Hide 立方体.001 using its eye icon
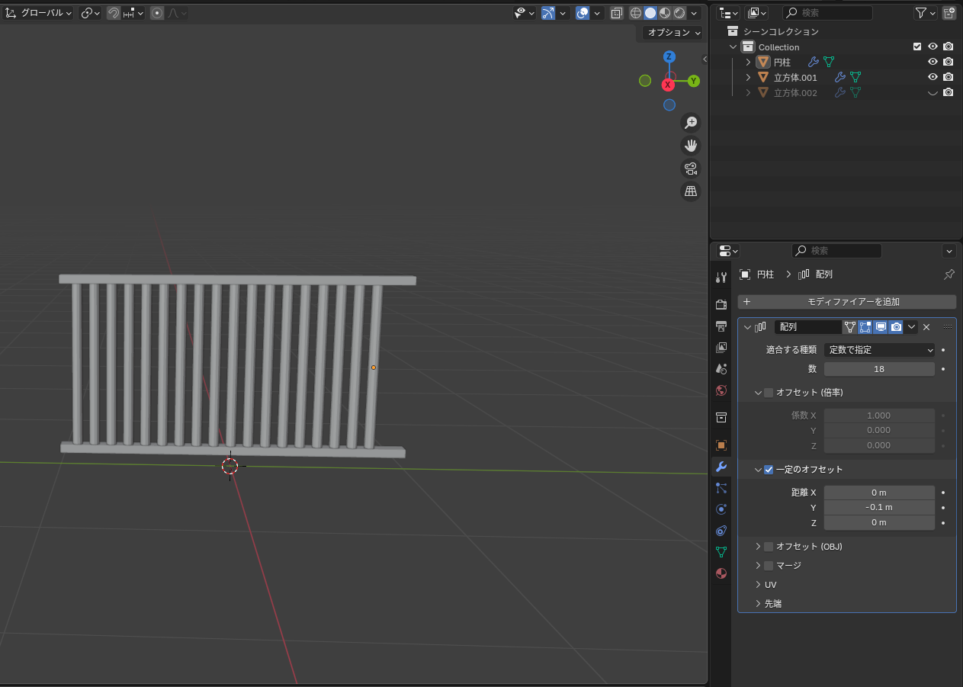 pos(932,77)
